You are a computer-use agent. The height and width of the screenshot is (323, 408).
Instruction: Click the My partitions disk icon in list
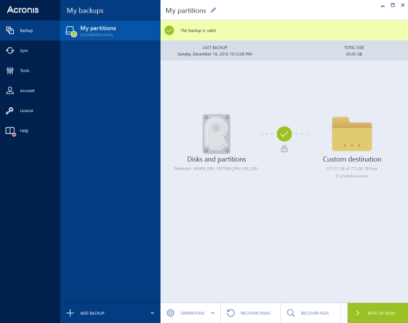pyautogui.click(x=71, y=31)
